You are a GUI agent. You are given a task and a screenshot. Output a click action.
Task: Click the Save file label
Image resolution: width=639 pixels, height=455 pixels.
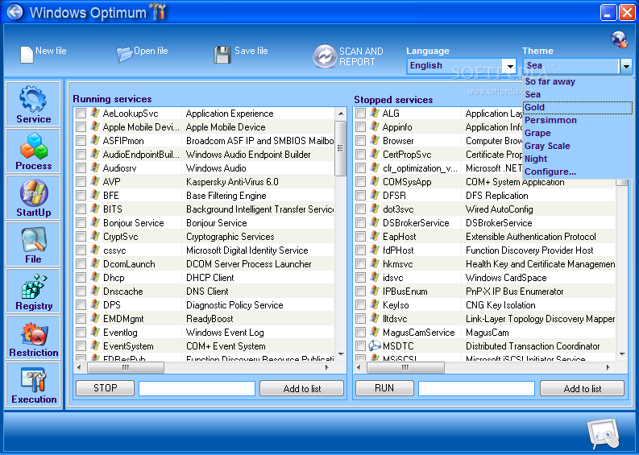point(251,51)
